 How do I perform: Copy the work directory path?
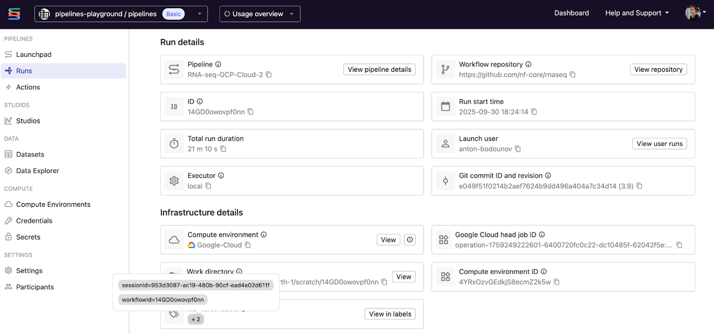point(384,282)
